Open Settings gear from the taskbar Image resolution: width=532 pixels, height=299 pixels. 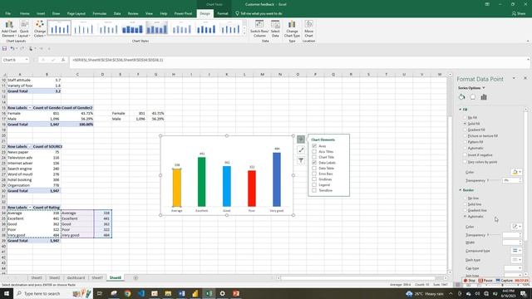pos(222,293)
